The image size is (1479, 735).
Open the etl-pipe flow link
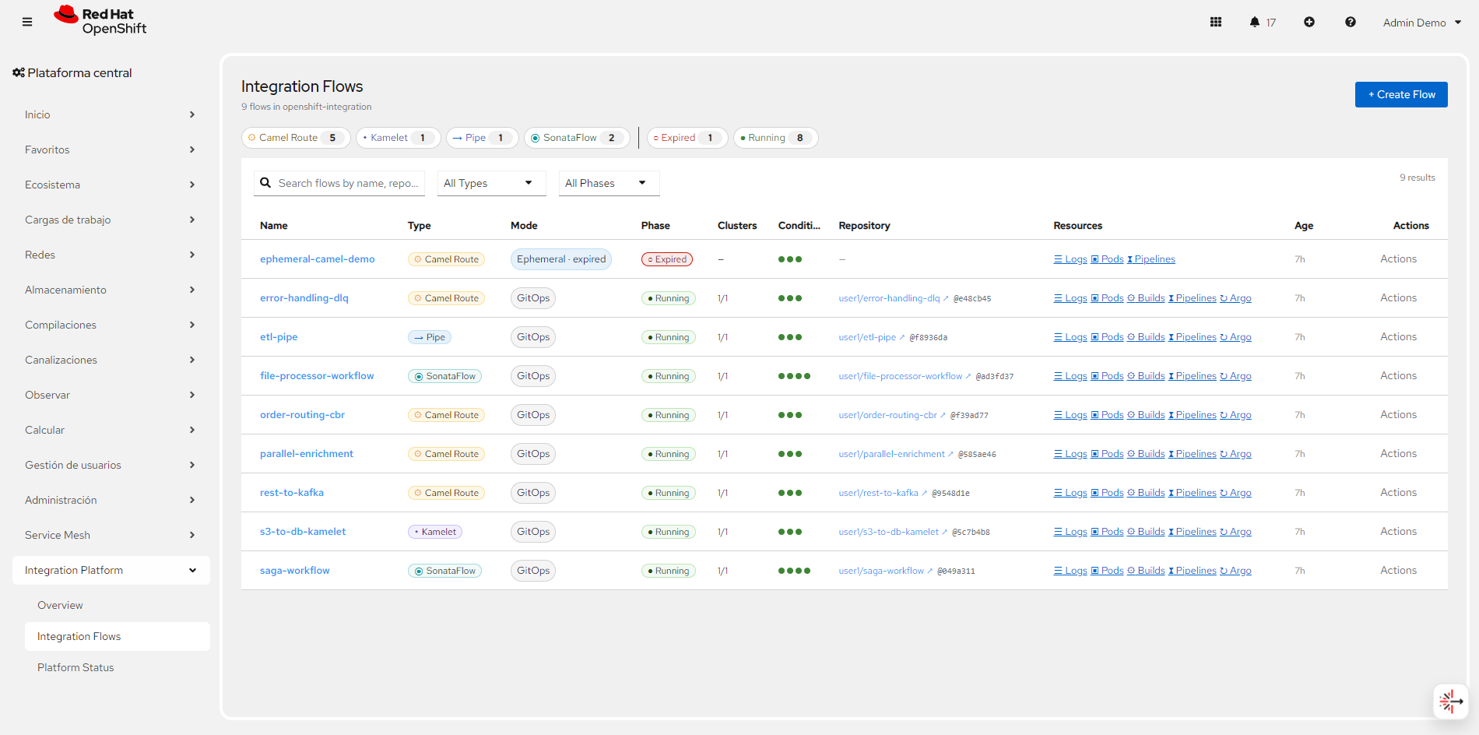point(279,337)
